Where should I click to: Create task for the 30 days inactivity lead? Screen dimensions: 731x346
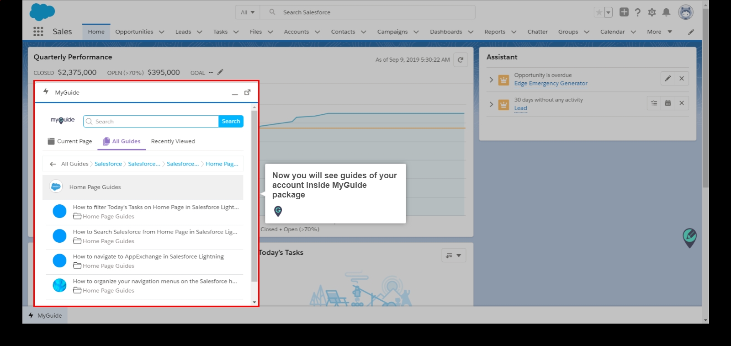(x=654, y=103)
